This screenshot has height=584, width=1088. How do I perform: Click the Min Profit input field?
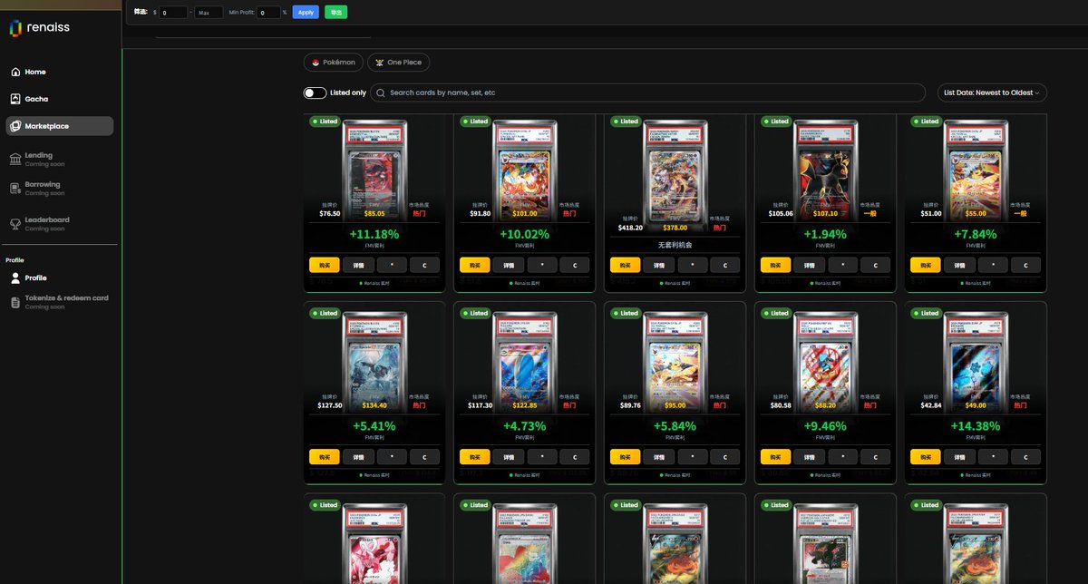(268, 13)
